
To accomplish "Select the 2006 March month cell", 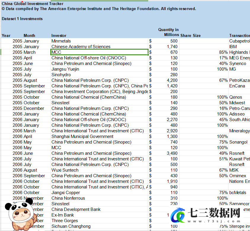I will click(x=37, y=131).
